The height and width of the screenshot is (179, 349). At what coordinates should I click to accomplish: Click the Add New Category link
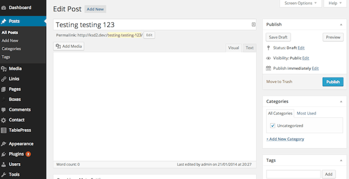click(285, 139)
